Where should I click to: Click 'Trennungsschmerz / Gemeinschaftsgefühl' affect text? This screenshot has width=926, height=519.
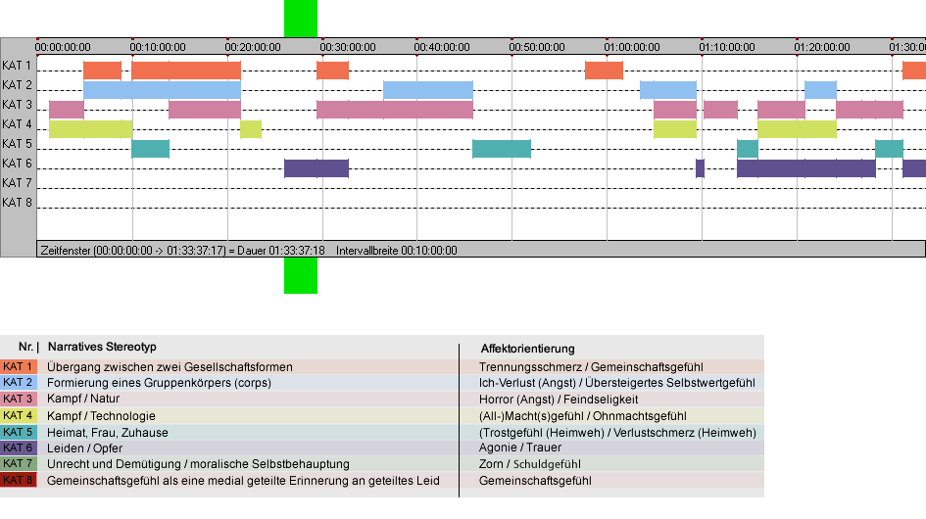591,366
